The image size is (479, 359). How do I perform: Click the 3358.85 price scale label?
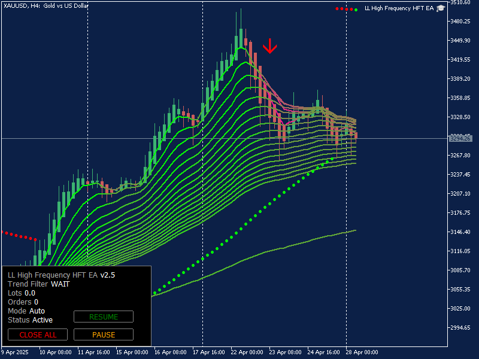point(460,98)
